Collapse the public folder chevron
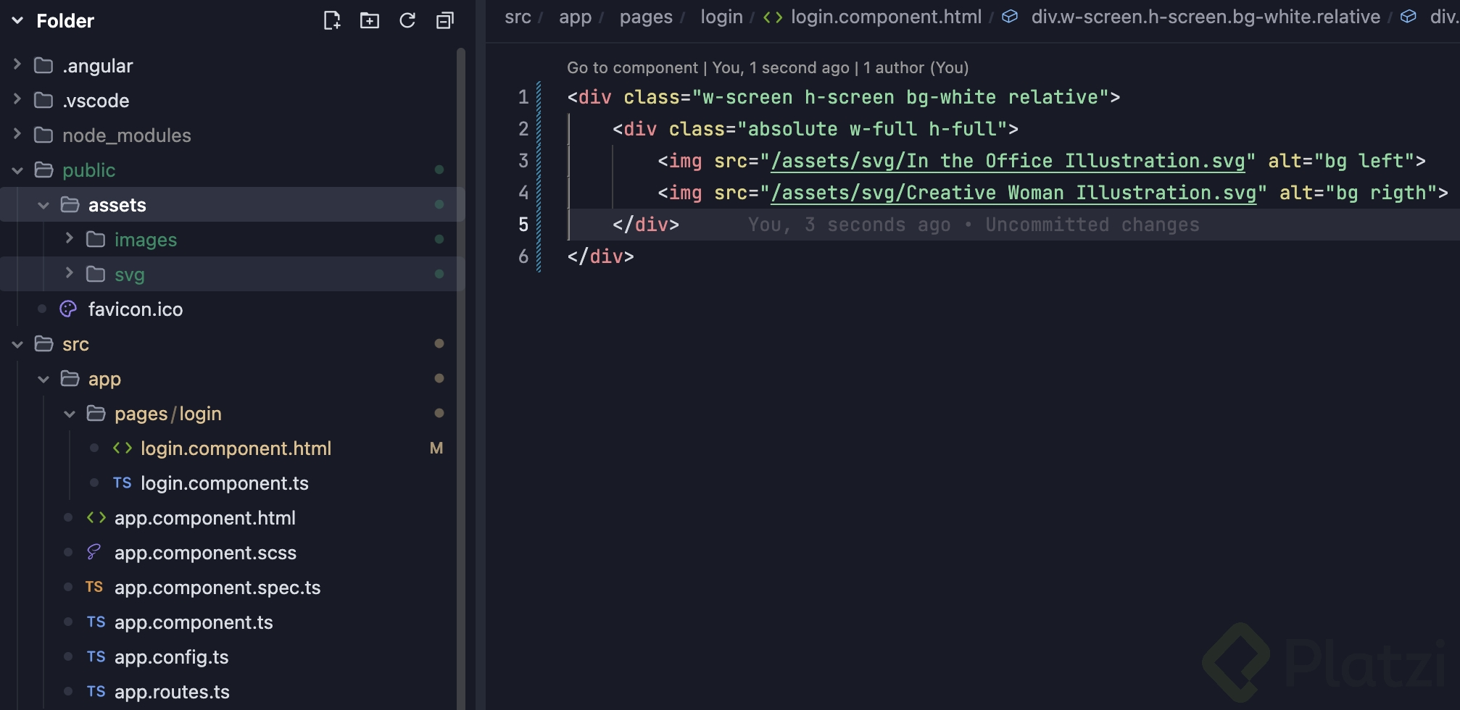 click(x=17, y=170)
